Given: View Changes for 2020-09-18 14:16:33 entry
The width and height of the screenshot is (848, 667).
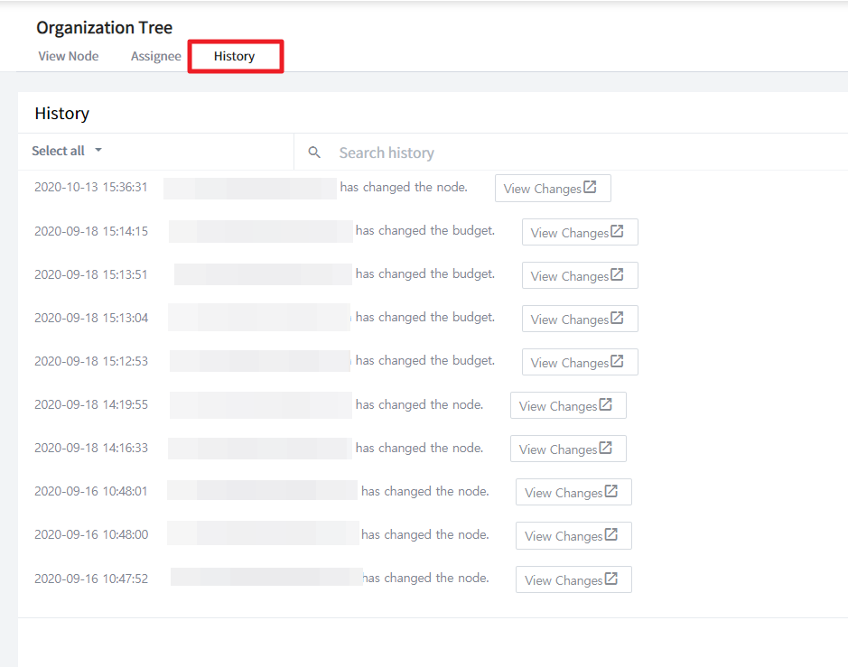Looking at the screenshot, I should (x=567, y=449).
